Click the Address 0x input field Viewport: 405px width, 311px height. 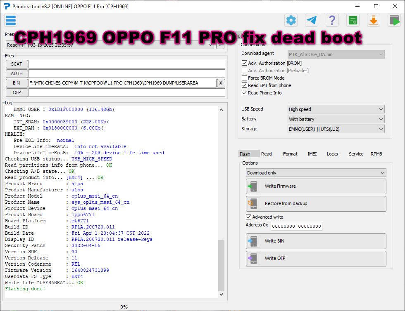(296, 226)
